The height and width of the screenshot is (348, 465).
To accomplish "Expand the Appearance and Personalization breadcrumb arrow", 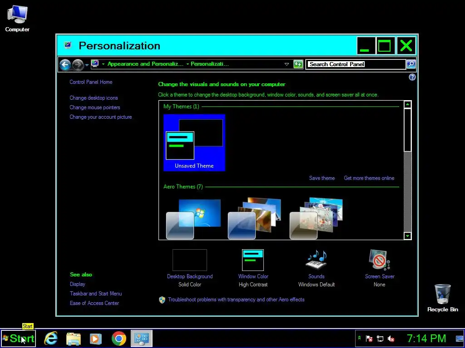I will point(103,64).
